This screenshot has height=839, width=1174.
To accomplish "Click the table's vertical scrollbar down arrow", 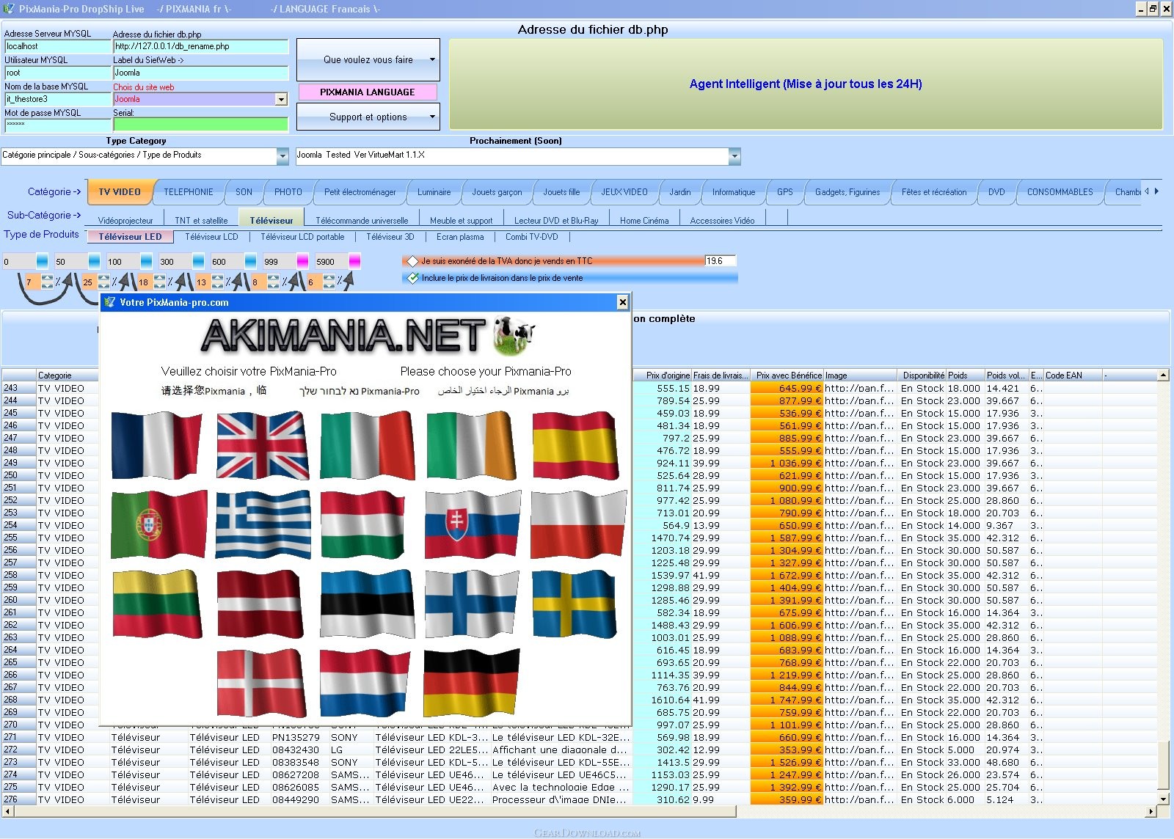I will [x=1163, y=799].
